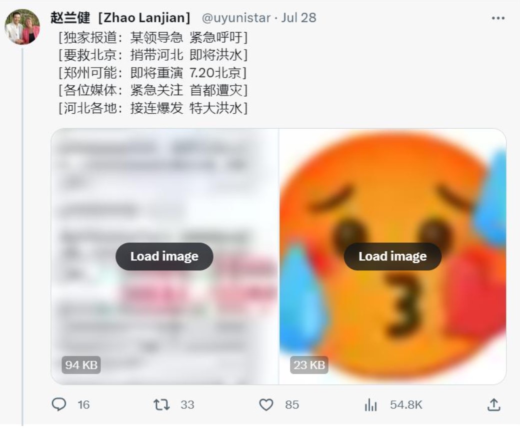Open the Zhao Lanjian display name

(x=120, y=18)
